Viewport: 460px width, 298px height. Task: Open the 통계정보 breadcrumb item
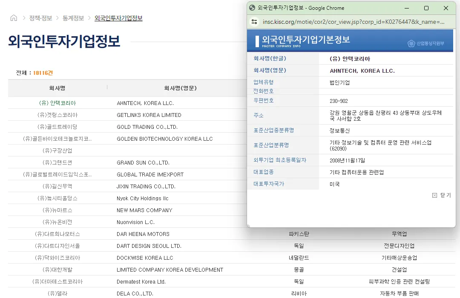(72, 18)
